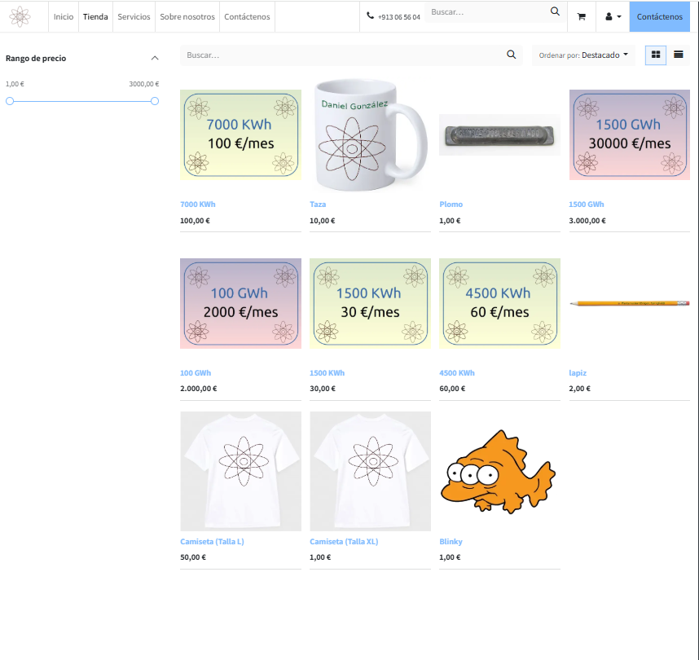Screen dimensions: 699x660
Task: Open the user account dropdown
Action: [613, 16]
